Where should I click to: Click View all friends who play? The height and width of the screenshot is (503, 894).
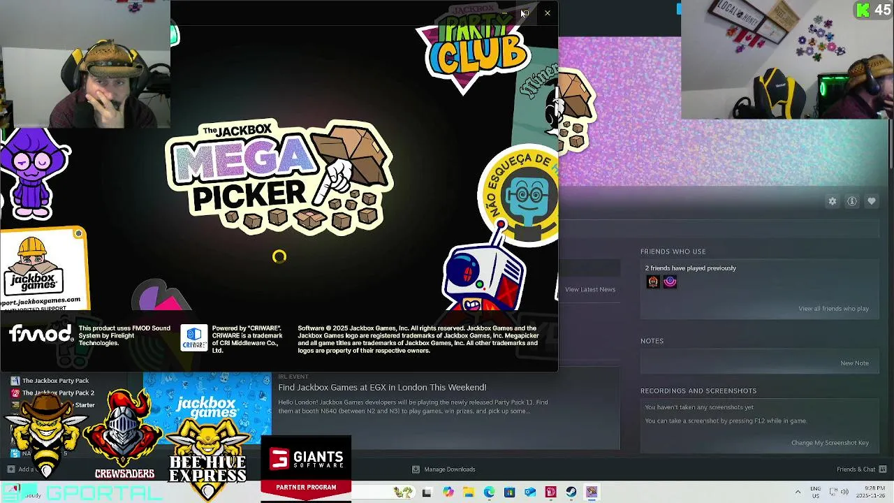click(x=833, y=309)
